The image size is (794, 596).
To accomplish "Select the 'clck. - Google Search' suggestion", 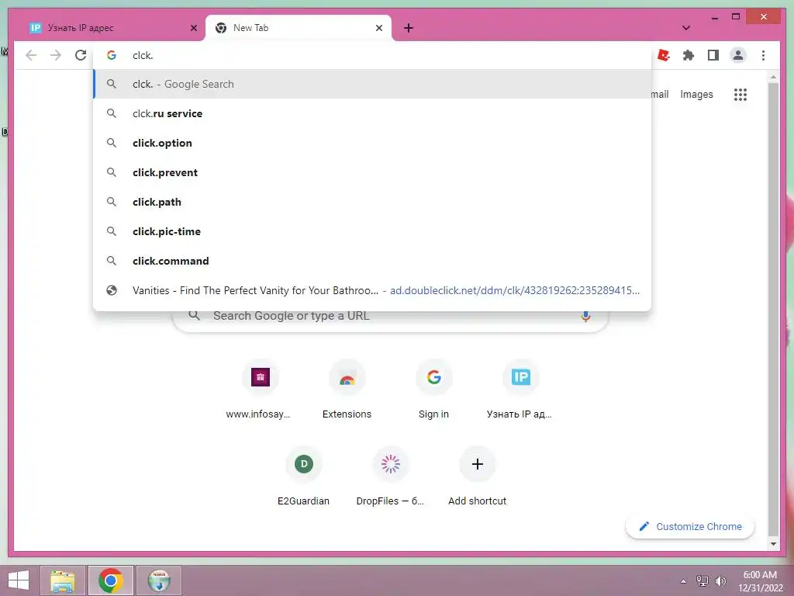I will [x=372, y=84].
